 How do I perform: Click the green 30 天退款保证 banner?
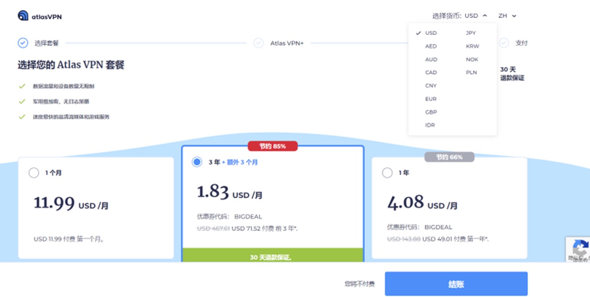click(273, 256)
